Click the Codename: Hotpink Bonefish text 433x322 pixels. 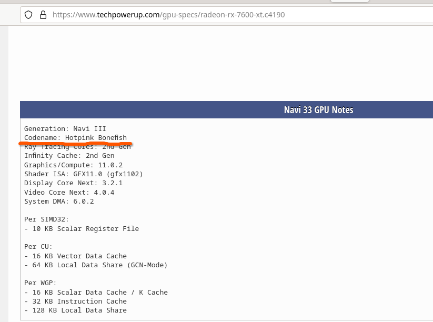[x=75, y=138]
